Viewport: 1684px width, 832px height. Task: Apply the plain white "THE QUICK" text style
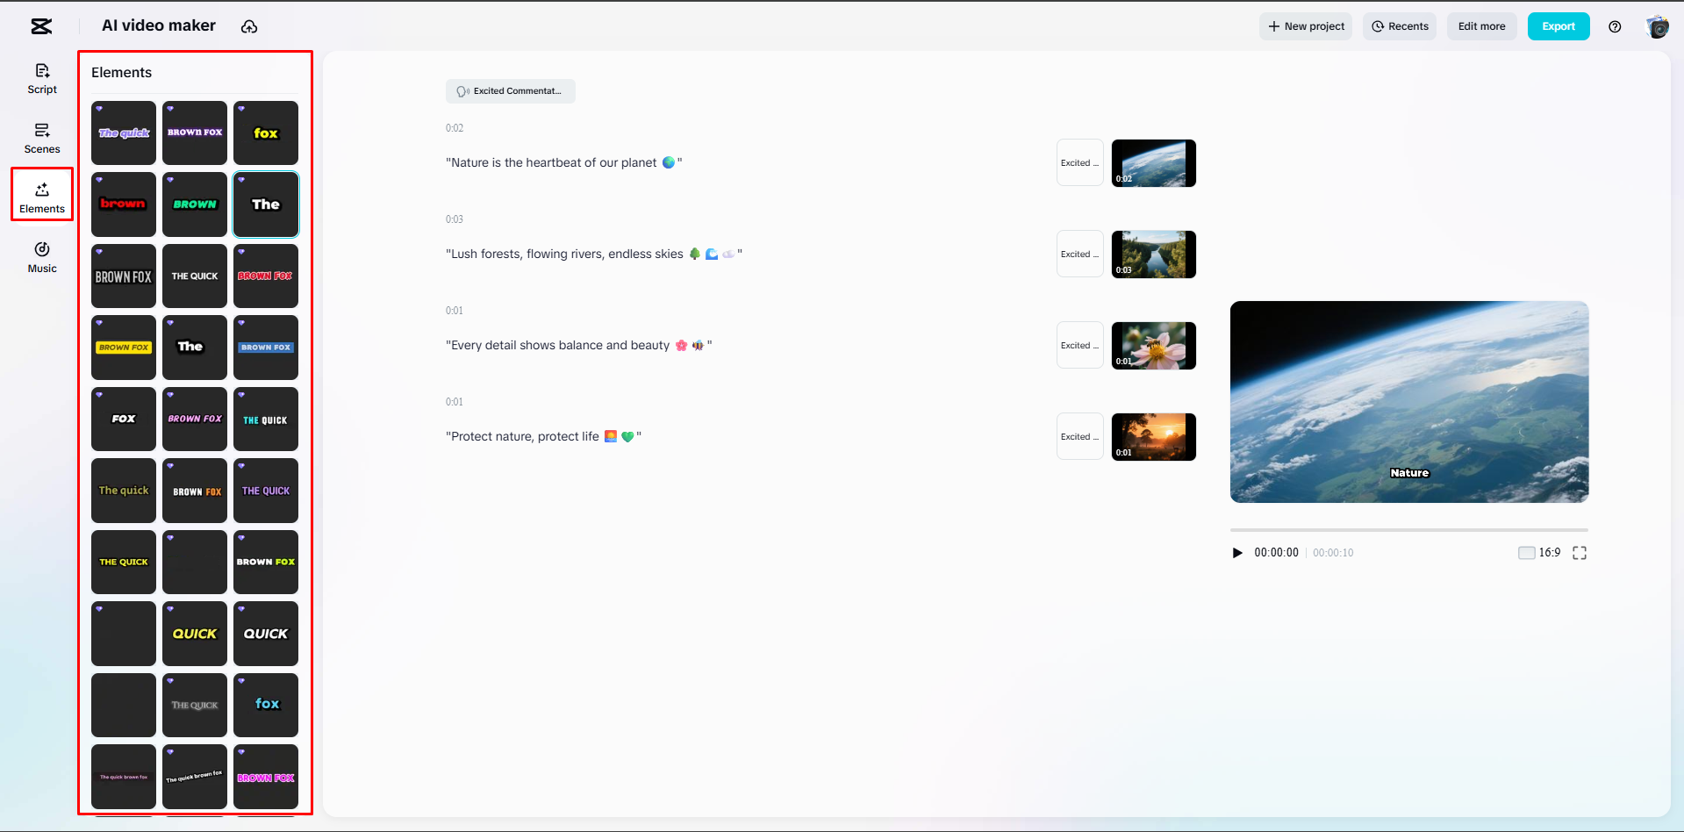195,276
